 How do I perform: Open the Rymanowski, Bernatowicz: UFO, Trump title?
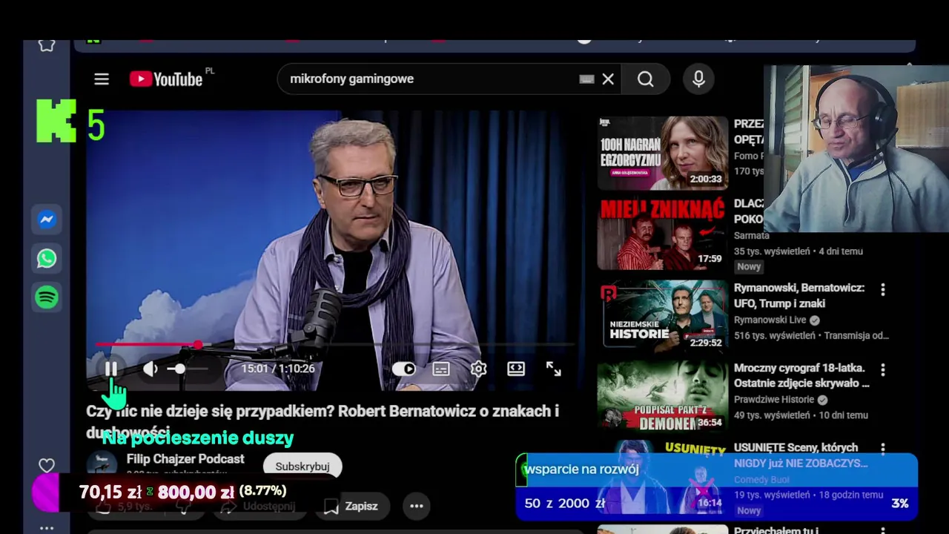(799, 295)
